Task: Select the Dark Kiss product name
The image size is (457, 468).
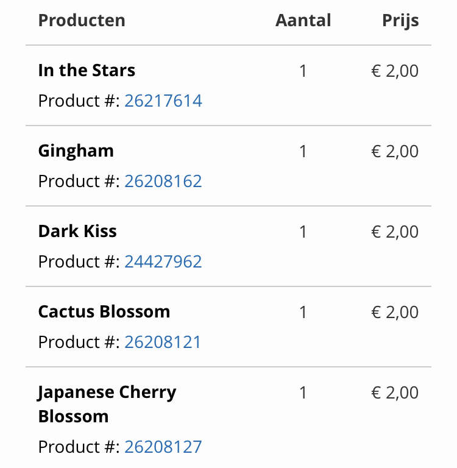Action: coord(77,232)
